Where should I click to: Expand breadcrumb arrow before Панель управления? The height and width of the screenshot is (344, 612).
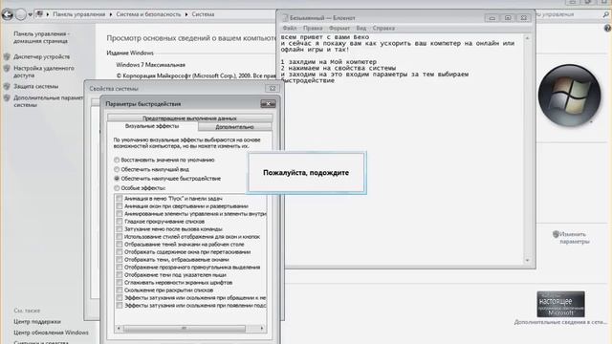(x=48, y=14)
